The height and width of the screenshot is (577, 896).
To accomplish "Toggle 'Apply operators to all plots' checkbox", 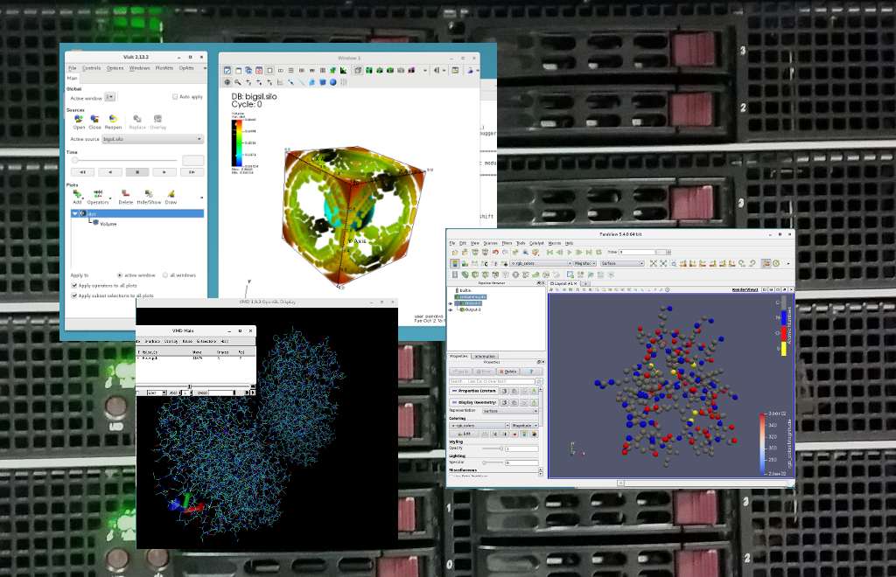I will [x=74, y=285].
